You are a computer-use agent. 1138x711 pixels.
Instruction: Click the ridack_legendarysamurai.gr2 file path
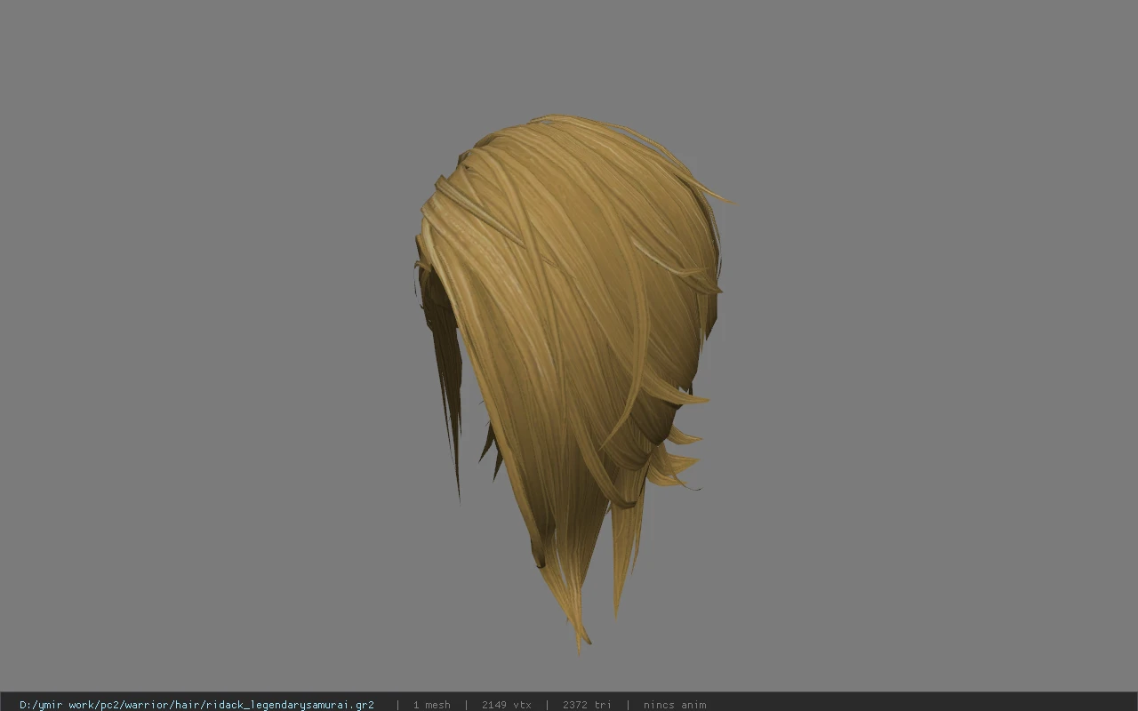[196, 705]
